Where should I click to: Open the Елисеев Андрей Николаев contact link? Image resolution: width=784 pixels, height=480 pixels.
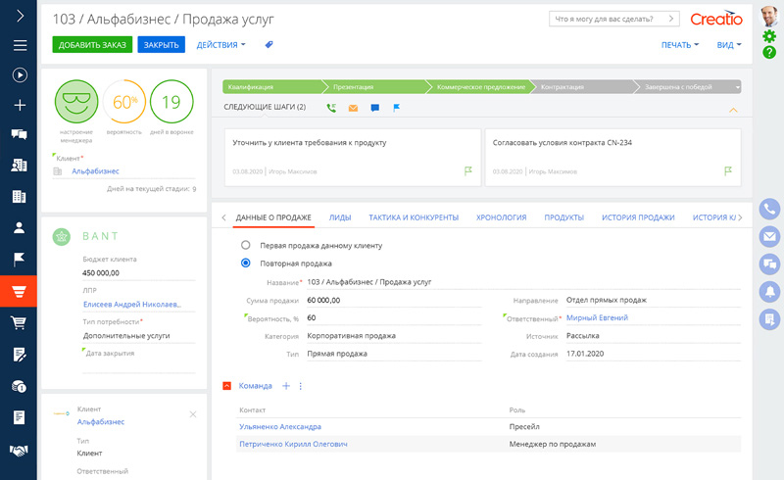pyautogui.click(x=132, y=304)
